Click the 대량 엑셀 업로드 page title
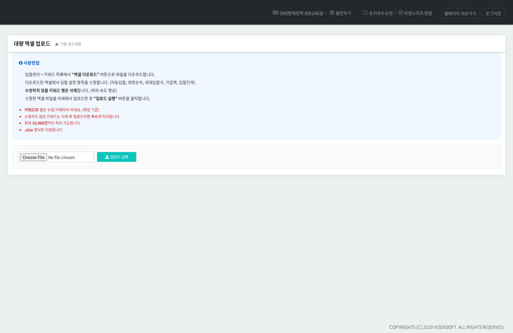This screenshot has width=513, height=333. [x=32, y=44]
